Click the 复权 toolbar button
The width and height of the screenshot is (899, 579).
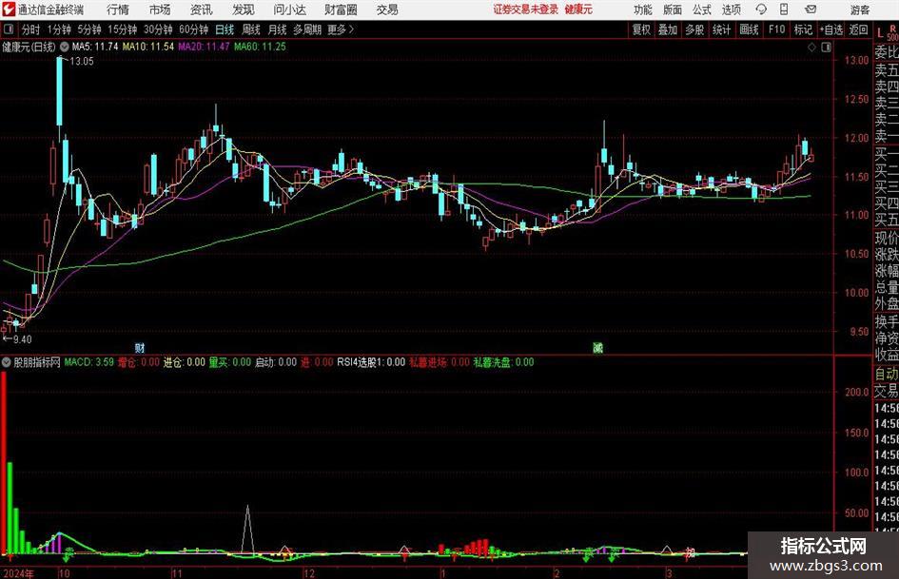pyautogui.click(x=641, y=29)
